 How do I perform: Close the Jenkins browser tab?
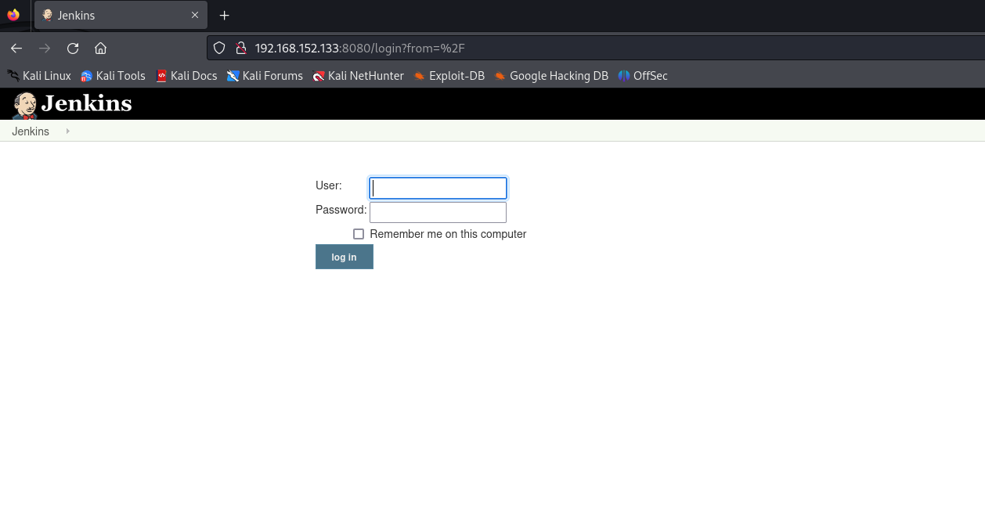pos(195,16)
